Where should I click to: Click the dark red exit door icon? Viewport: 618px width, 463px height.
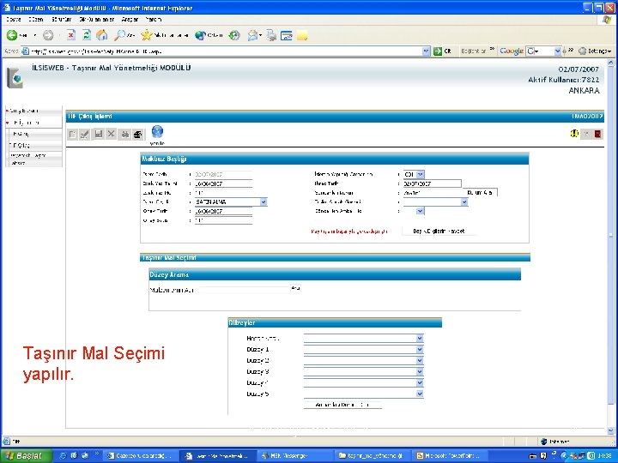(x=598, y=135)
